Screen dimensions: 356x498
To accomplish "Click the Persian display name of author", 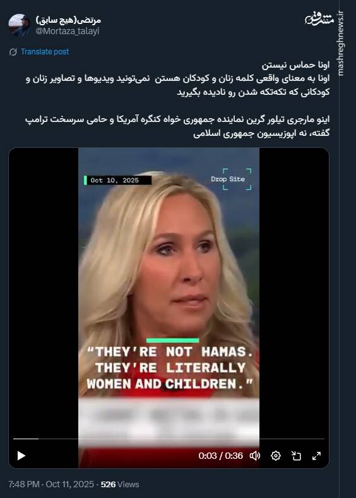I will pos(68,20).
